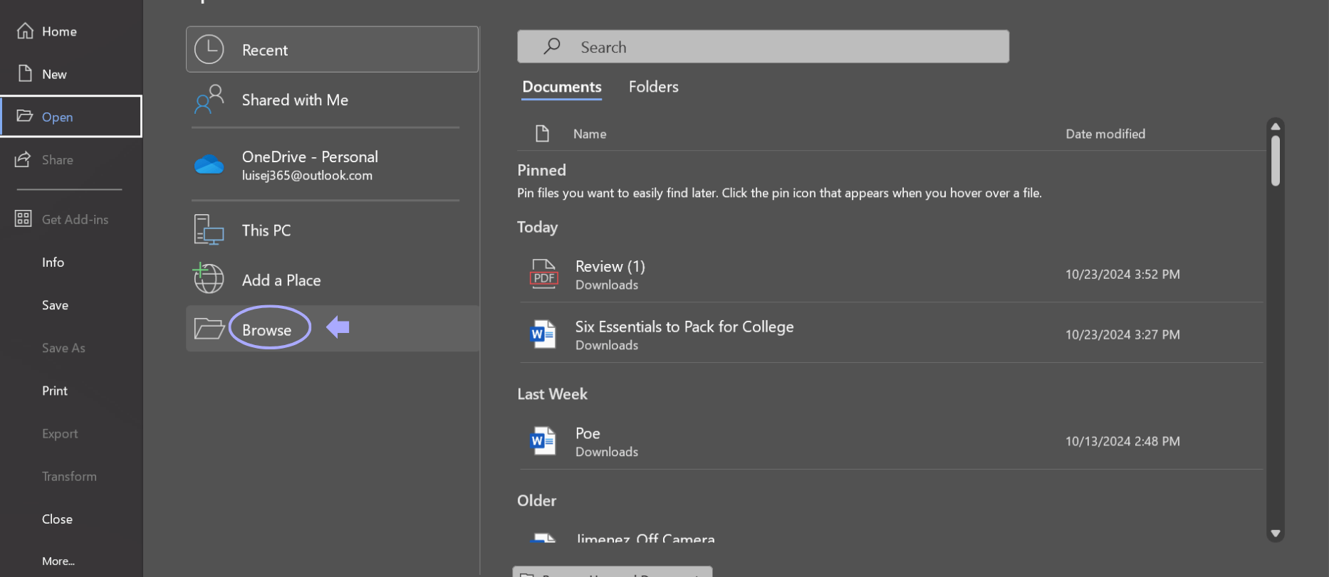Click into the Search box
This screenshot has height=577, width=1329.
pos(763,47)
